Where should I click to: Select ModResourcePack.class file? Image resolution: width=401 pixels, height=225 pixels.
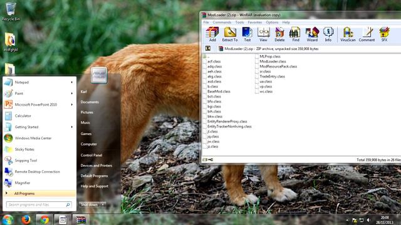(x=278, y=66)
